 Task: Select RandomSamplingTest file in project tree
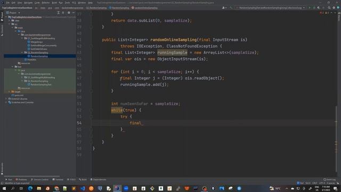tap(39, 84)
